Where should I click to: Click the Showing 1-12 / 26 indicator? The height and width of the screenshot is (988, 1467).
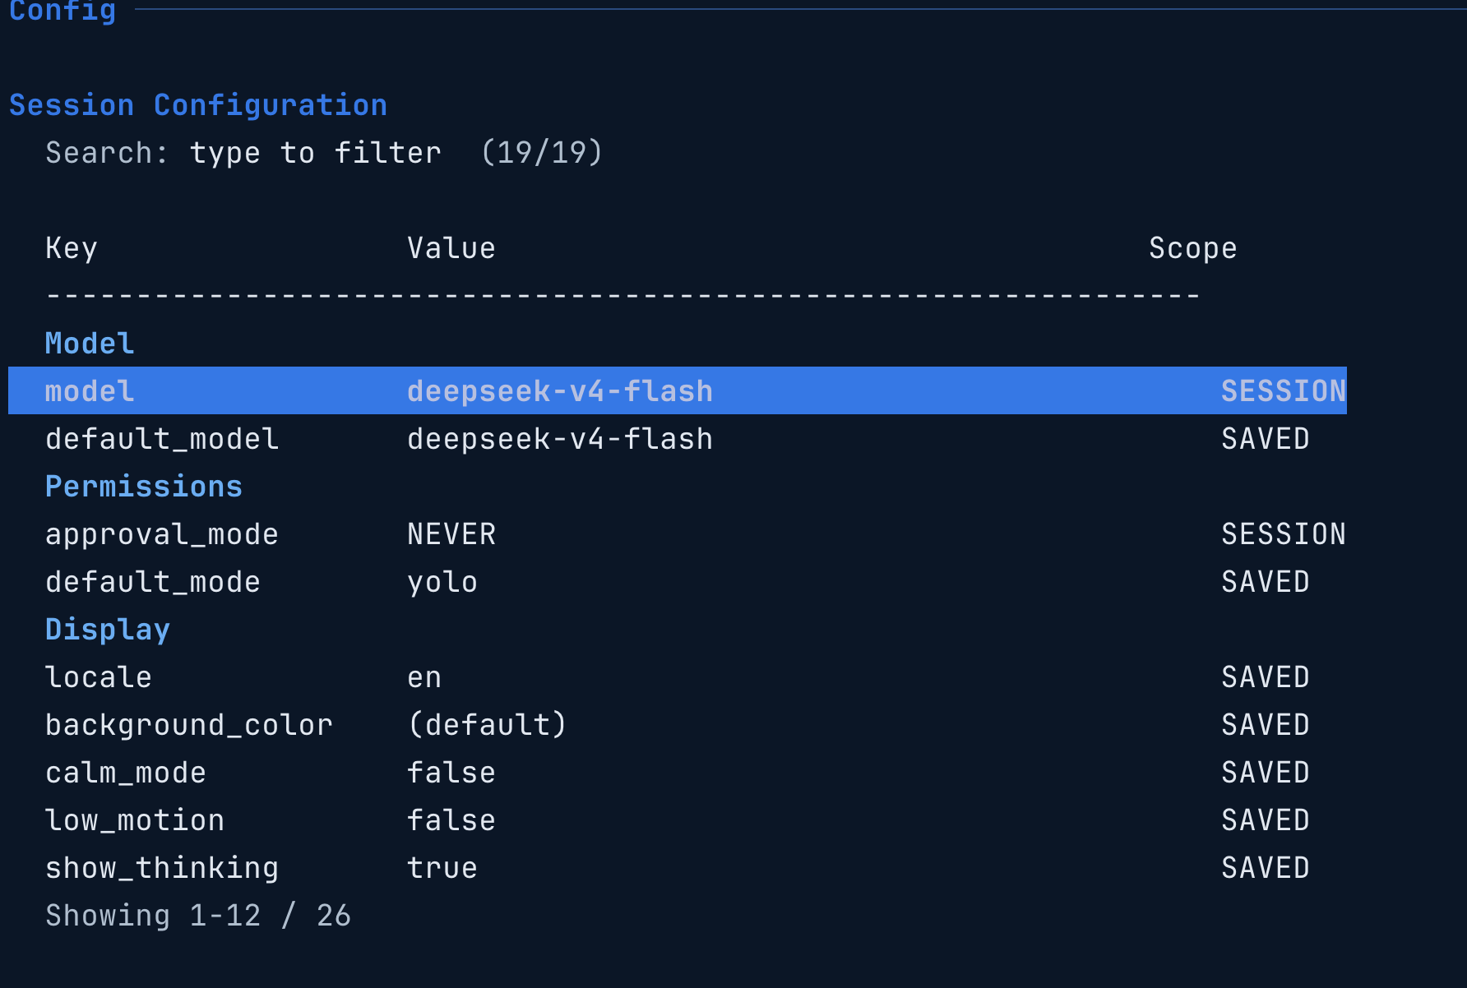(x=198, y=915)
